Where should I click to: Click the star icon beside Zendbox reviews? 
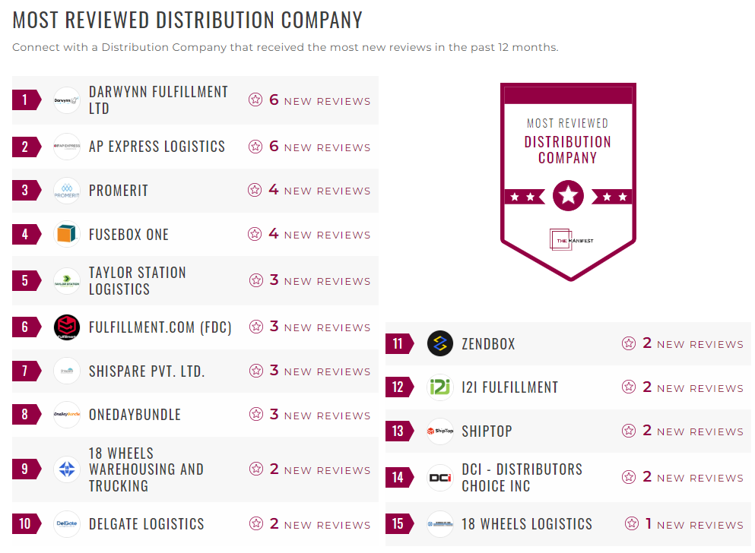(629, 343)
